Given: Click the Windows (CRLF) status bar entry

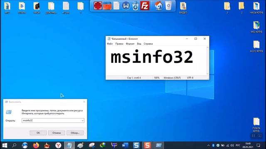Looking at the screenshot, I should [x=172, y=78].
